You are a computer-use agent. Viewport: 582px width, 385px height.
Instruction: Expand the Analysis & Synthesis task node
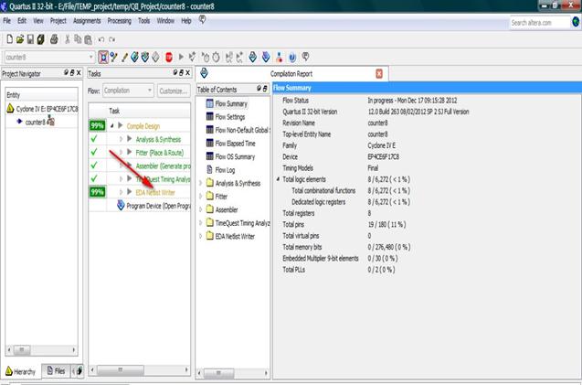(121, 139)
